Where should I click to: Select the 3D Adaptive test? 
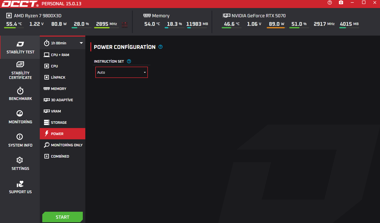[63, 100]
